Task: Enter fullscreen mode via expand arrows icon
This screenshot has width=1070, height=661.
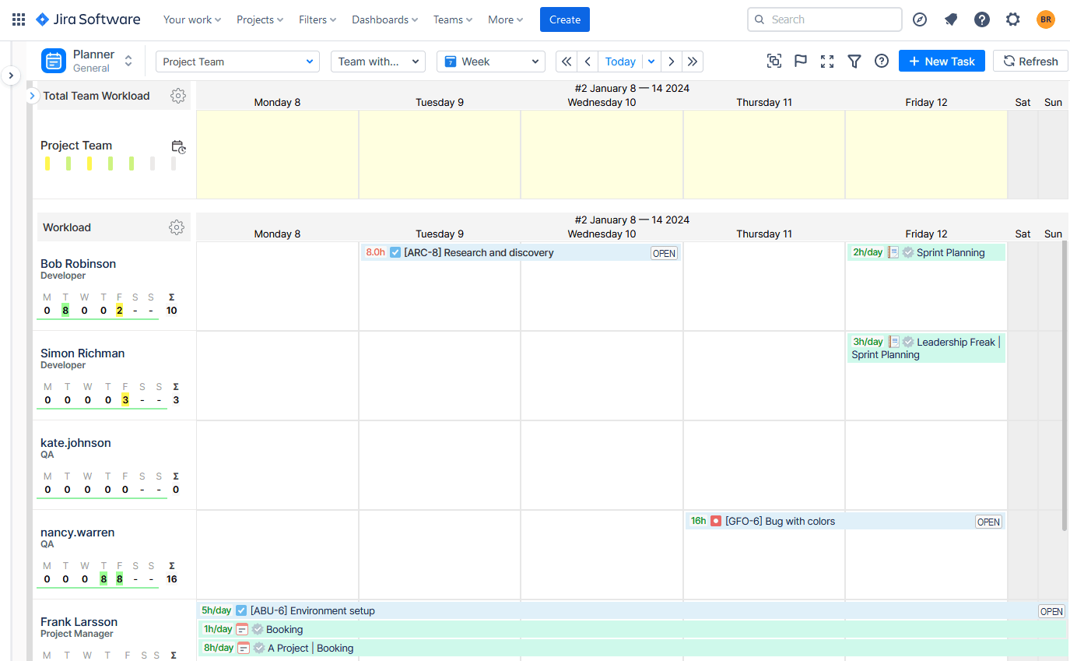Action: 826,61
